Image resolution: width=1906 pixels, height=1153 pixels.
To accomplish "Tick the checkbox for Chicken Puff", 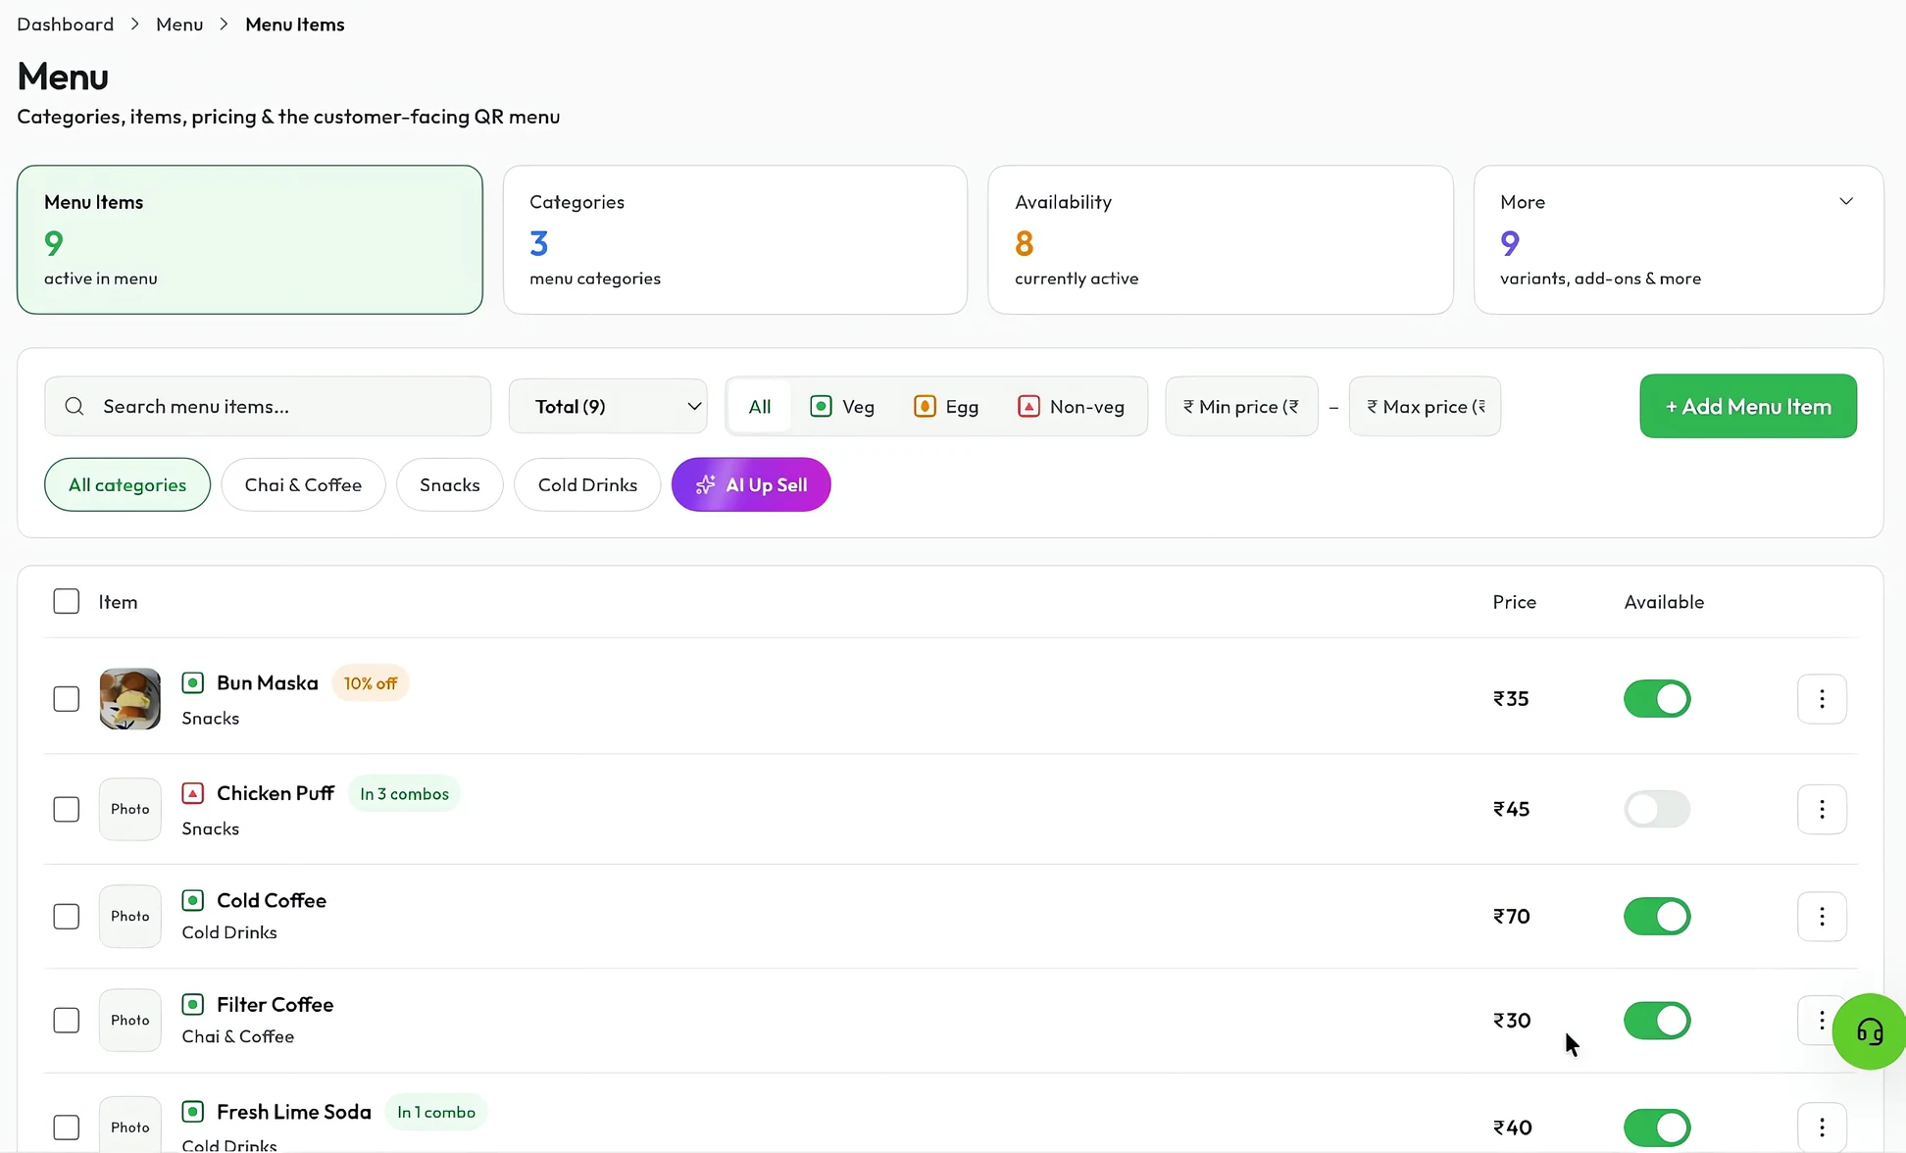I will 66,809.
